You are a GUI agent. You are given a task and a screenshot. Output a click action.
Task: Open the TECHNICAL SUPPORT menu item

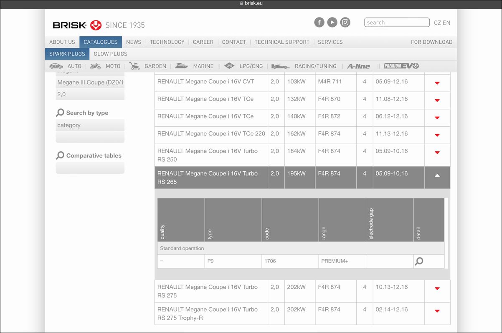[282, 42]
